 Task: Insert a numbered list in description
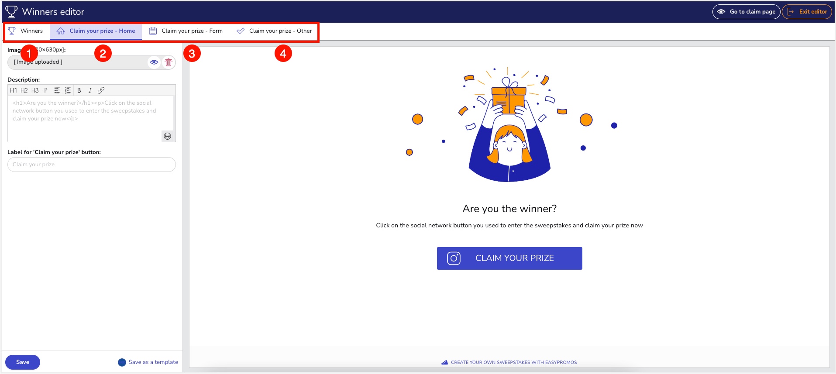click(68, 90)
